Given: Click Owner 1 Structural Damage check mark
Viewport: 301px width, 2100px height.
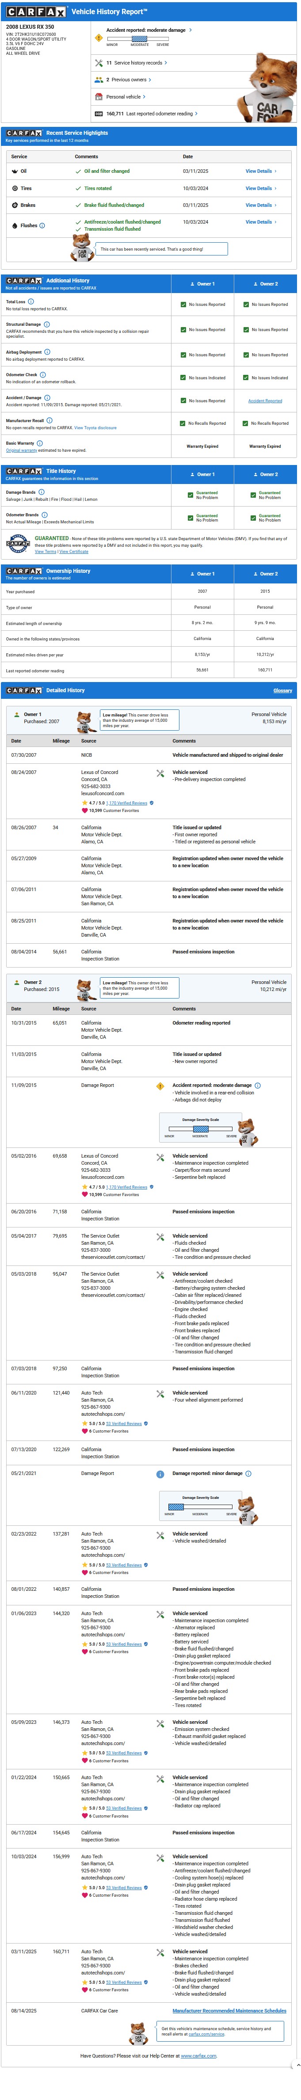Looking at the screenshot, I should pyautogui.click(x=183, y=329).
